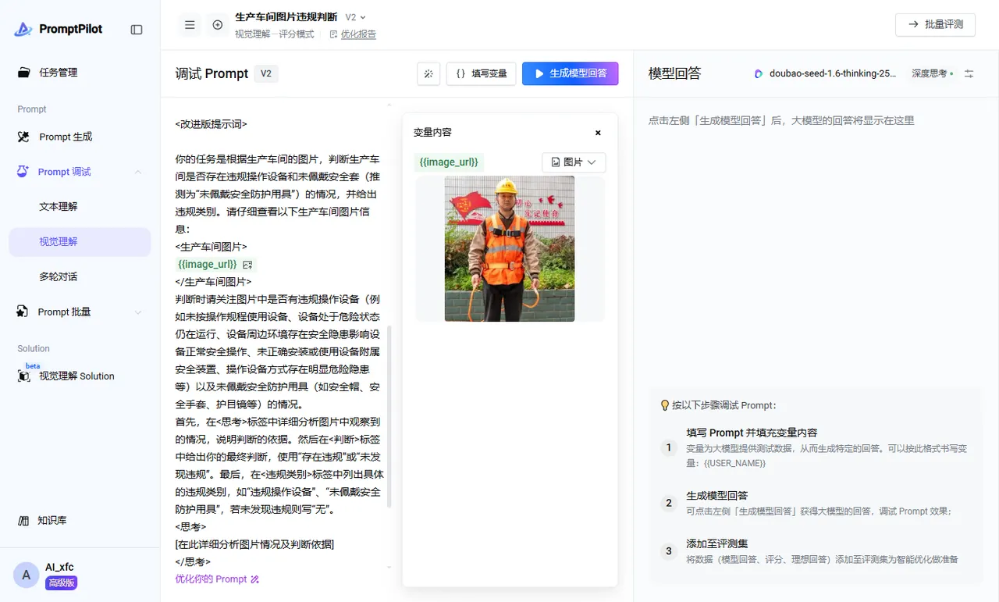Click the step 3 heading 添加至评测集
This screenshot has width=999, height=602.
717,543
